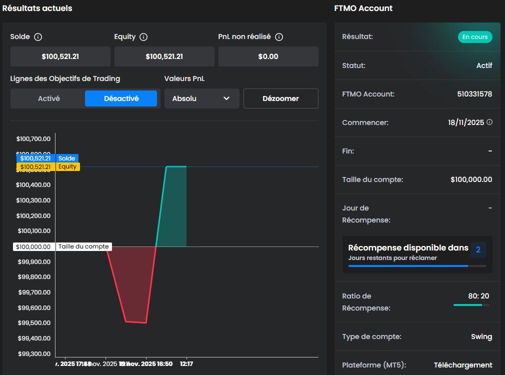
Task: Open the info tooltip beside Equity
Action: (x=143, y=37)
